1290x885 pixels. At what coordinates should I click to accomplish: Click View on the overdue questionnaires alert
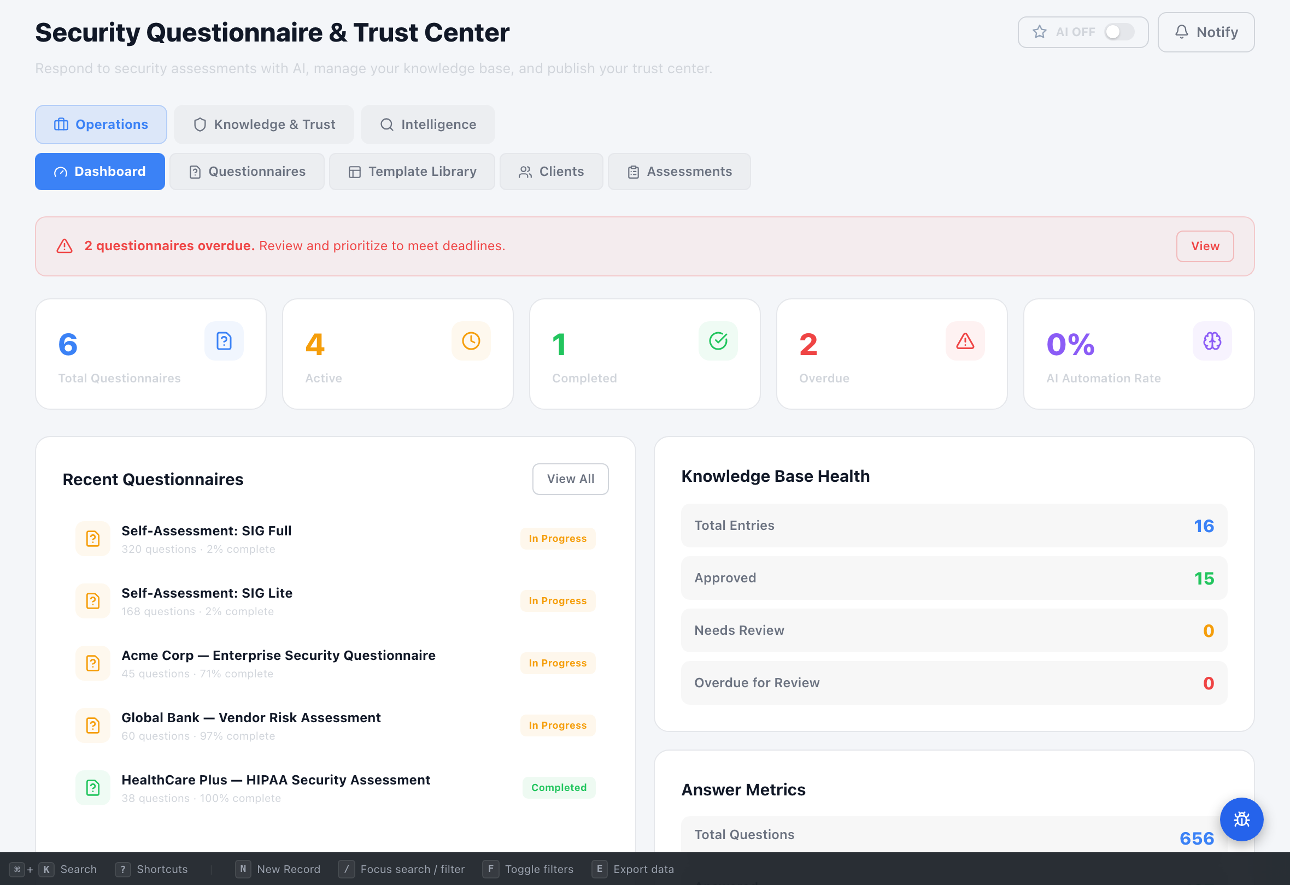pyautogui.click(x=1205, y=246)
